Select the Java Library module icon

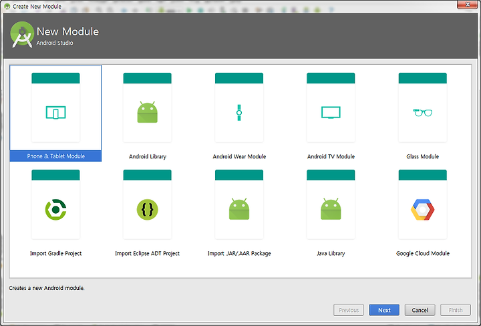[x=331, y=209]
